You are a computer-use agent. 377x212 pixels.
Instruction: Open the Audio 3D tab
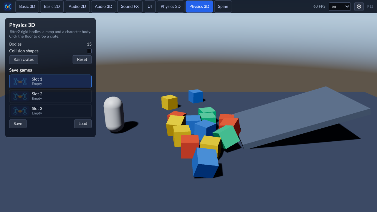(103, 6)
